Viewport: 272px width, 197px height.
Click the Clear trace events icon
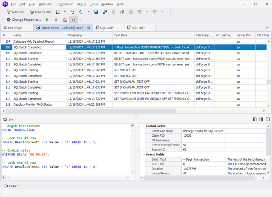(x=65, y=19)
